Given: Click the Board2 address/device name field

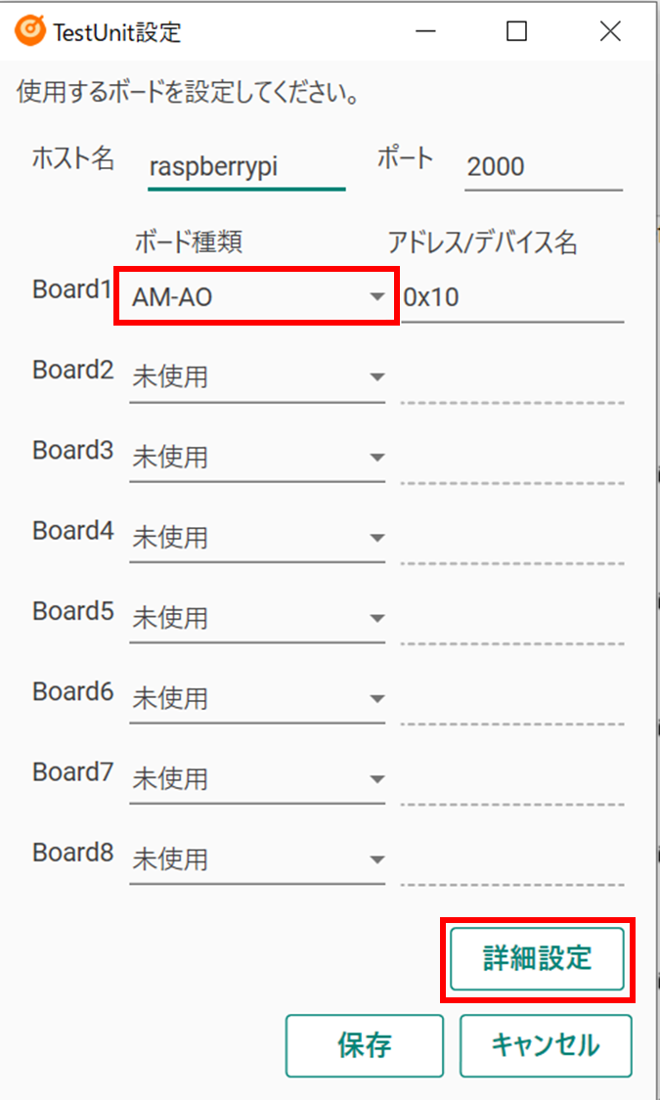Looking at the screenshot, I should (512, 379).
